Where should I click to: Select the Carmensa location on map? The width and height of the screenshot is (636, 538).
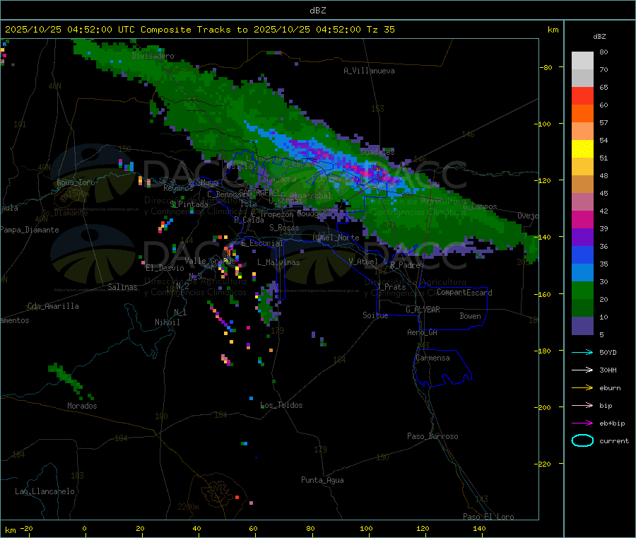(x=432, y=358)
